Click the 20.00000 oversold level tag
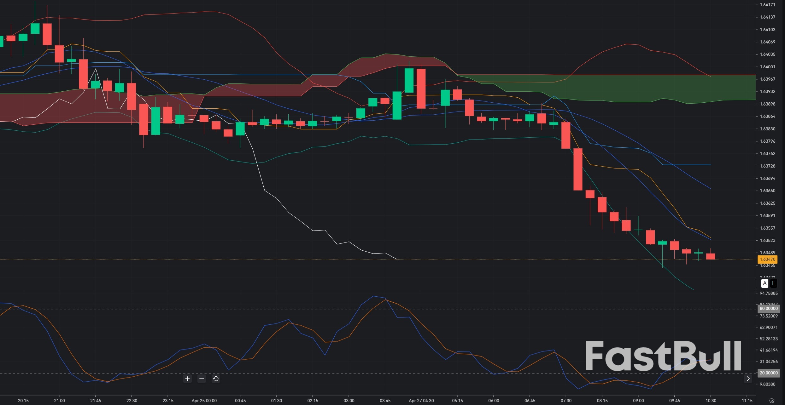 pyautogui.click(x=768, y=373)
